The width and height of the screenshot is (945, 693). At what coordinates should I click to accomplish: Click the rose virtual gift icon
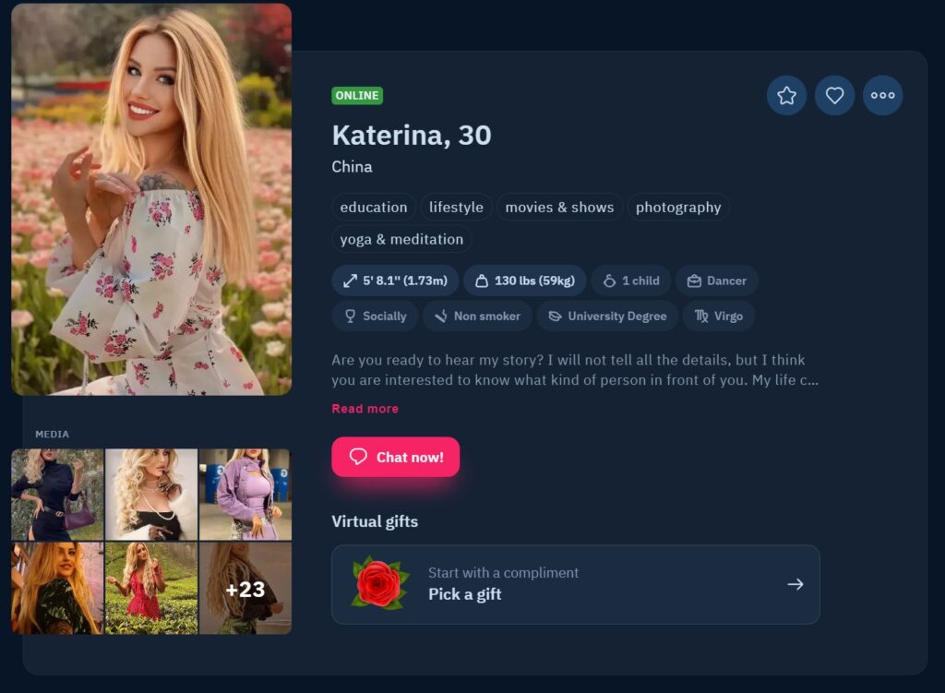coord(382,582)
